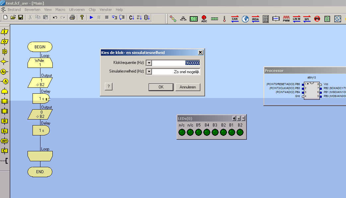
Task: Close the clock speed dialog
Action: 200,52
